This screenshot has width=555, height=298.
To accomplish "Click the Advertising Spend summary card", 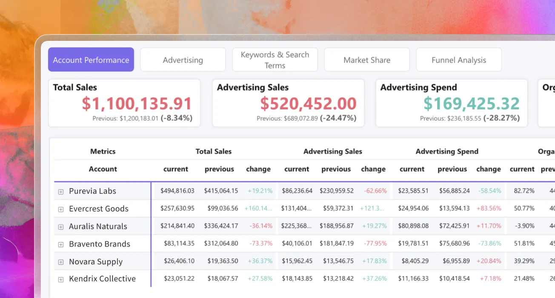I will pos(452,103).
